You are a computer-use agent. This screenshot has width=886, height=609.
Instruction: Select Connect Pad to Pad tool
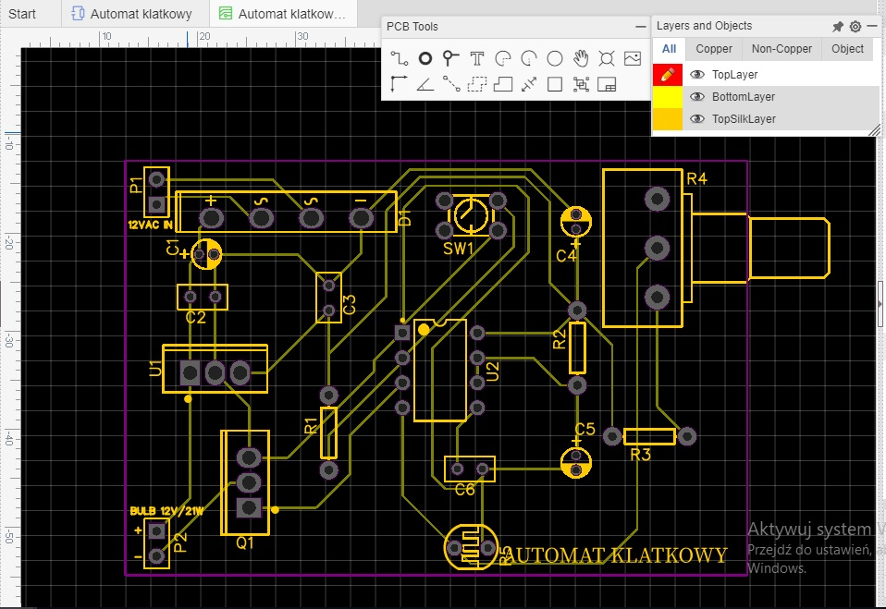(x=451, y=84)
